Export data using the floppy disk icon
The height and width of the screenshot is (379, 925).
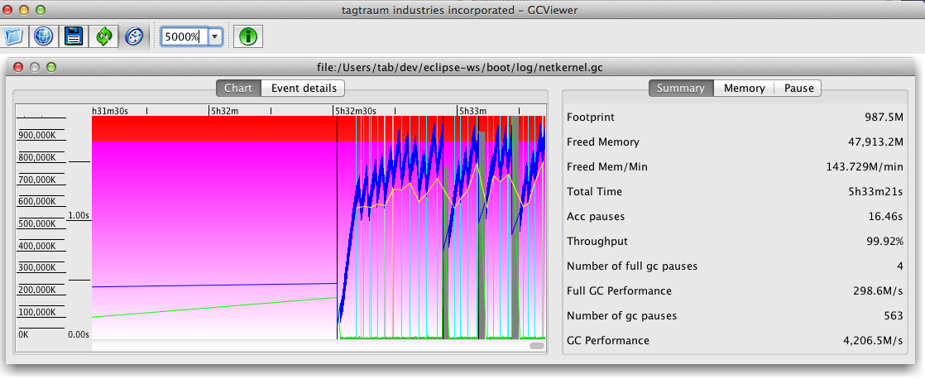(x=74, y=36)
